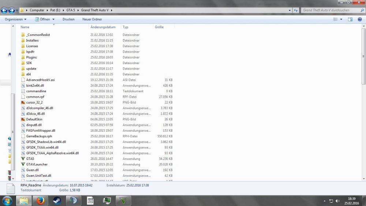
Task: Click the file list vertical scrollbar thumb
Action: 364,56
